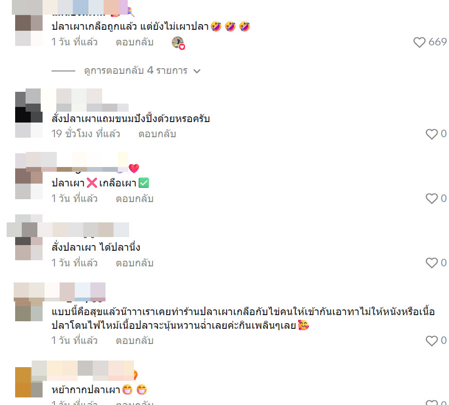
Task: Like the comment with 669 likes
Action: click(419, 43)
